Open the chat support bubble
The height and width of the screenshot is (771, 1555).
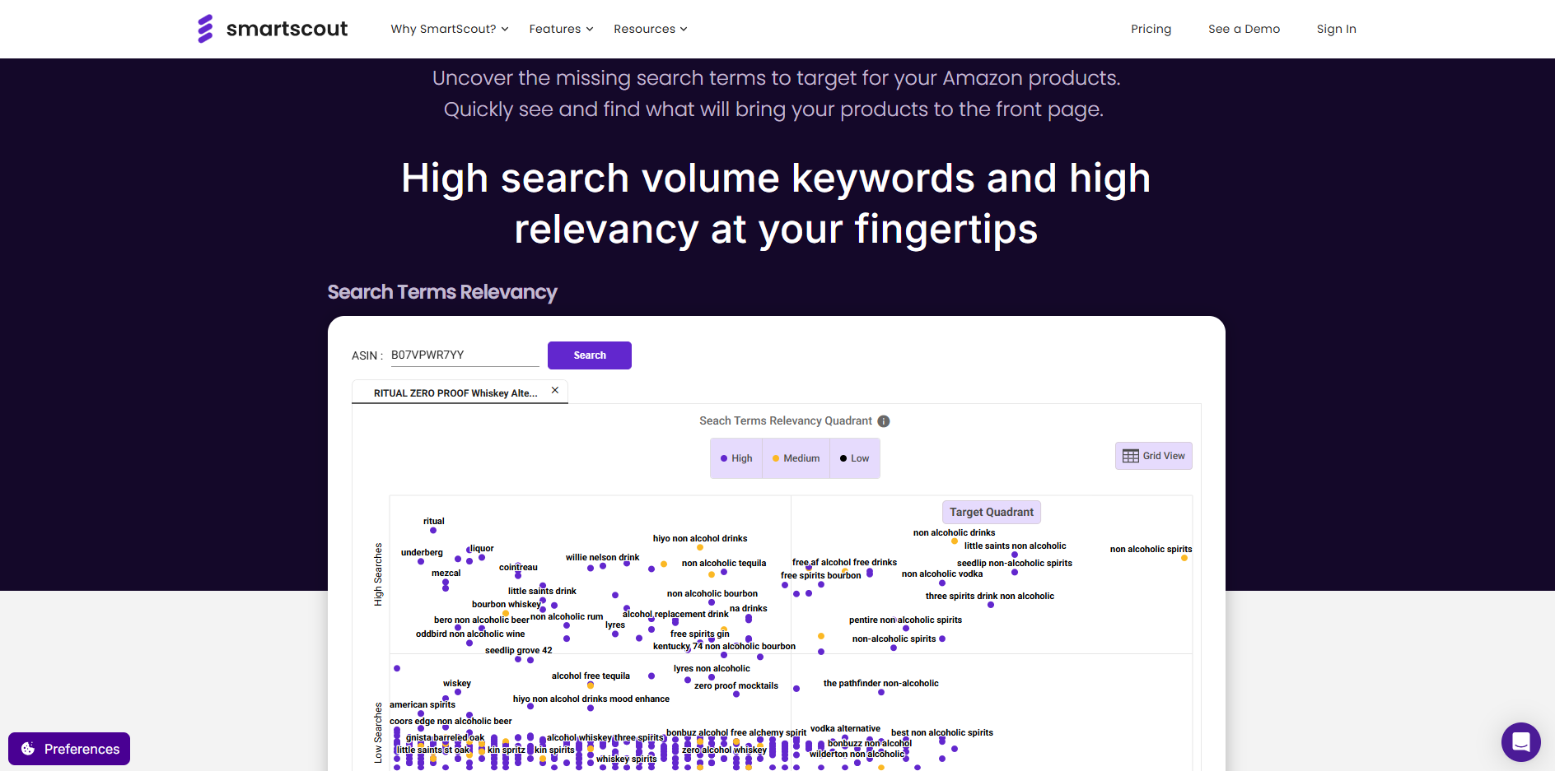pos(1520,742)
